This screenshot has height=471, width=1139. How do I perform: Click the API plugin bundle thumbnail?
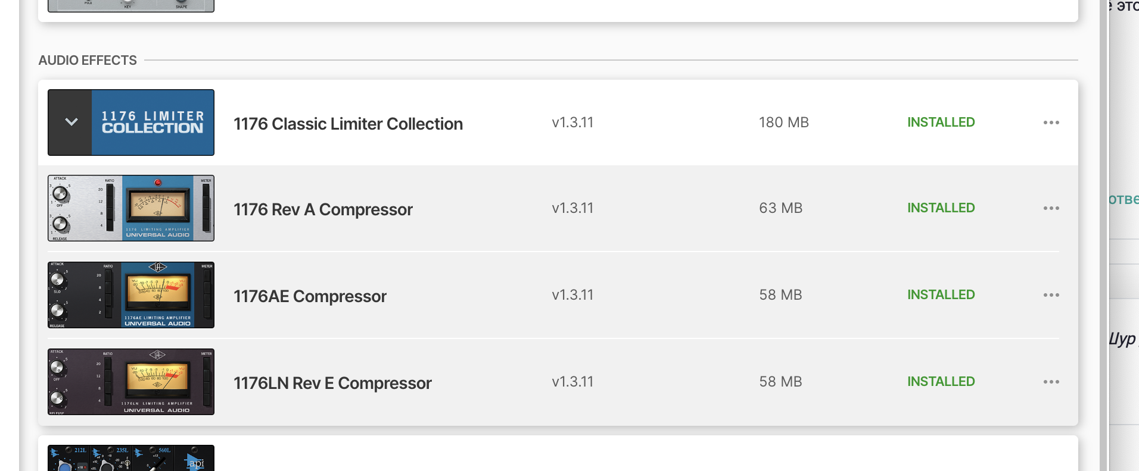(131, 458)
